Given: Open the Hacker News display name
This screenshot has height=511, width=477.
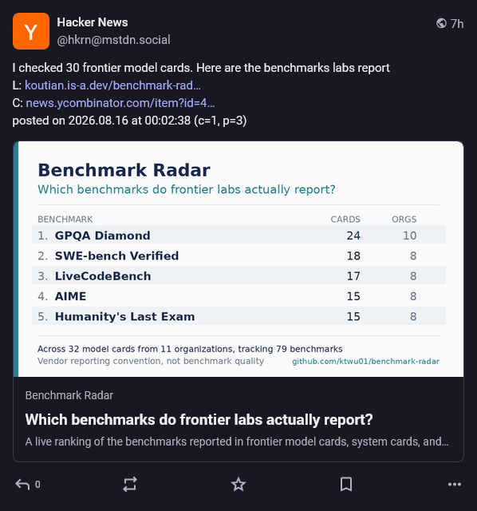Looking at the screenshot, I should coord(93,22).
